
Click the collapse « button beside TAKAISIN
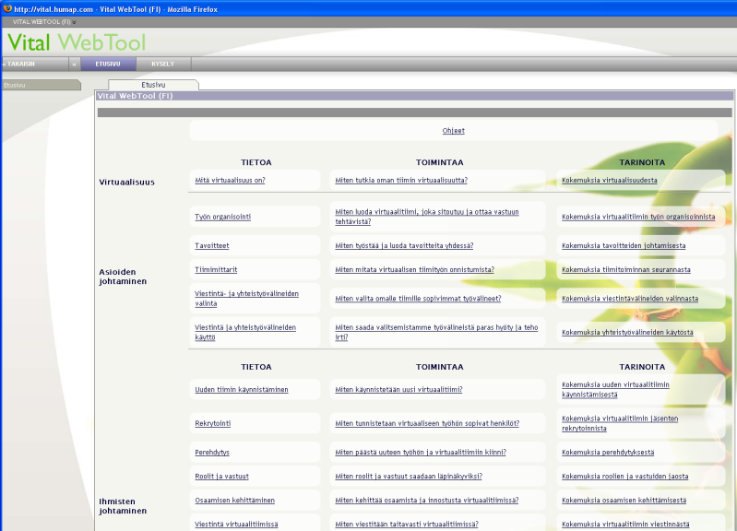(75, 64)
